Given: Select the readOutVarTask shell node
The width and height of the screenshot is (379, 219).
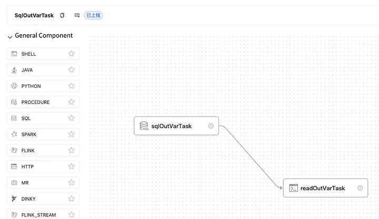Looking at the screenshot, I should pyautogui.click(x=325, y=188).
